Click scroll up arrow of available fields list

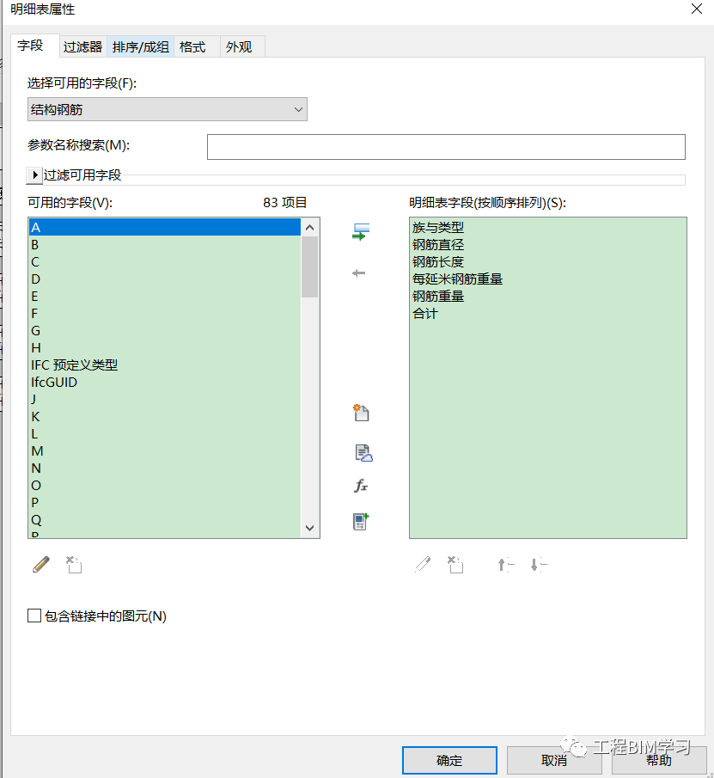click(310, 228)
